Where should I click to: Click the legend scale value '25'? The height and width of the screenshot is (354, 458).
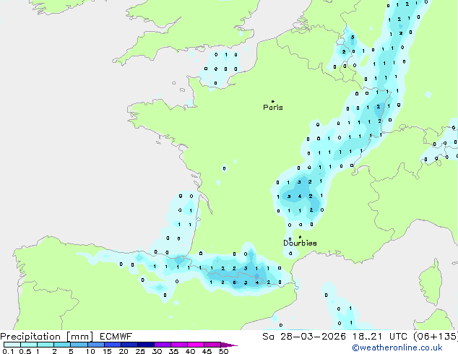pos(140,351)
